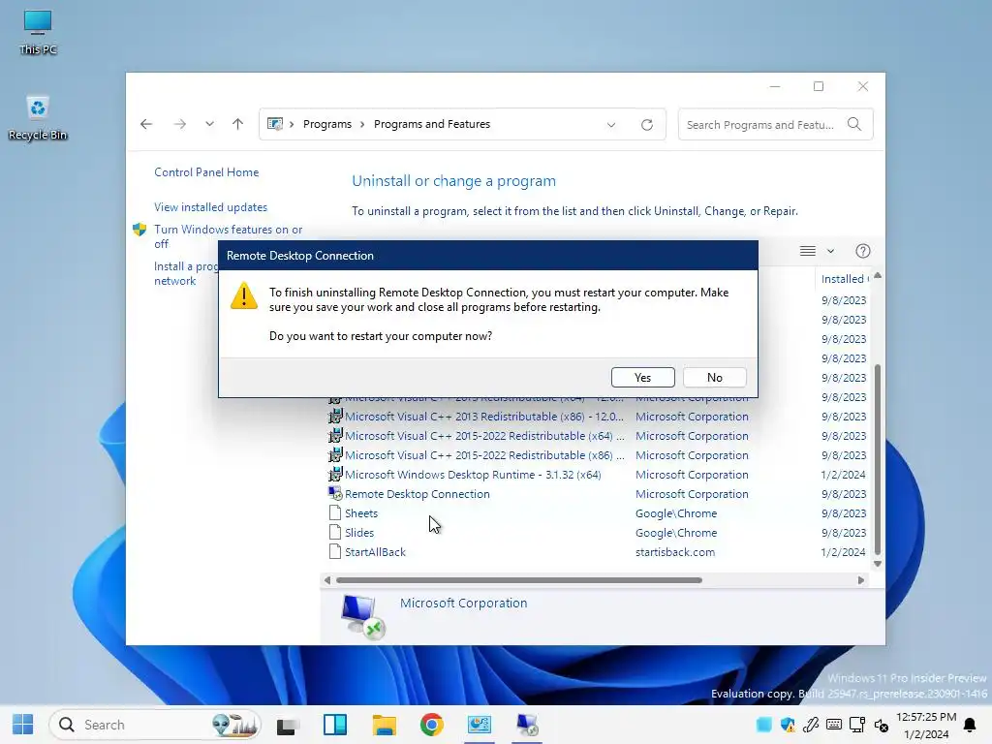Screen dimensions: 992x744
Task: Click the Windows features shield icon
Action: [x=139, y=229]
